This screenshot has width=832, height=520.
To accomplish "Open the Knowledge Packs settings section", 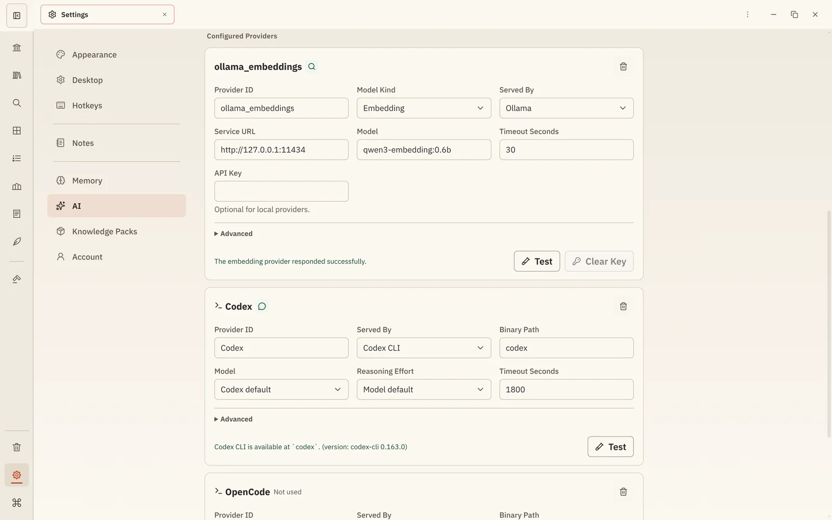I will point(116,231).
